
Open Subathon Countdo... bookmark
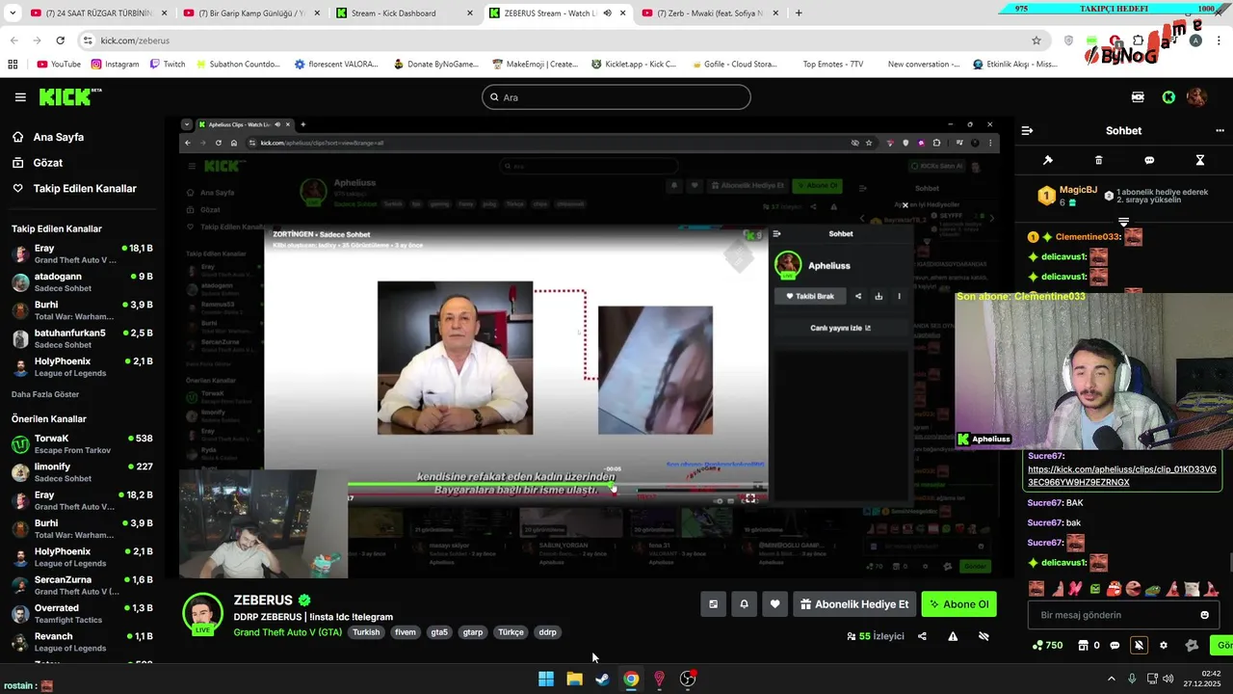point(236,65)
